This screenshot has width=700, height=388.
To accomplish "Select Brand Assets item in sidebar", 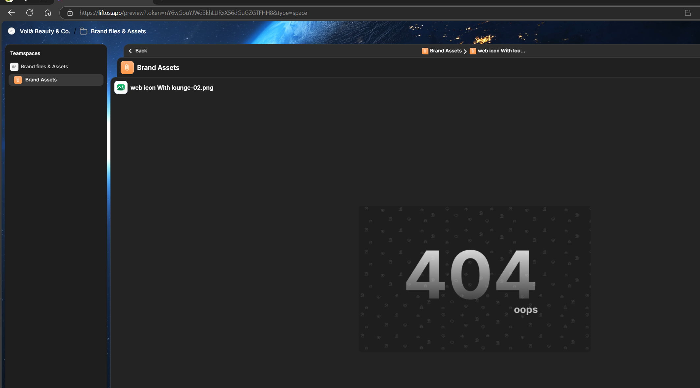I will coord(41,80).
